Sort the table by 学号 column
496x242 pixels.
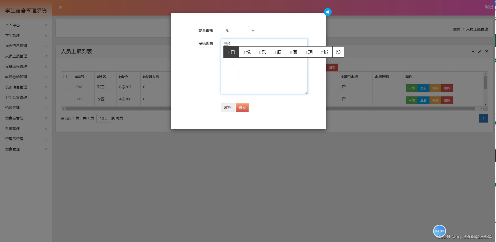pyautogui.click(x=79, y=77)
